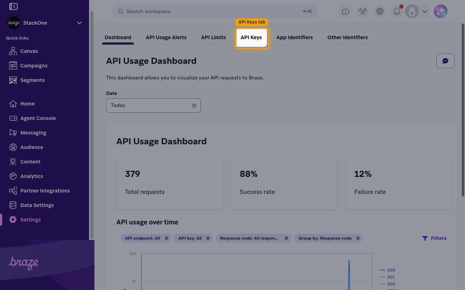Click the Audience person icon
This screenshot has height=290, width=465.
click(x=13, y=147)
